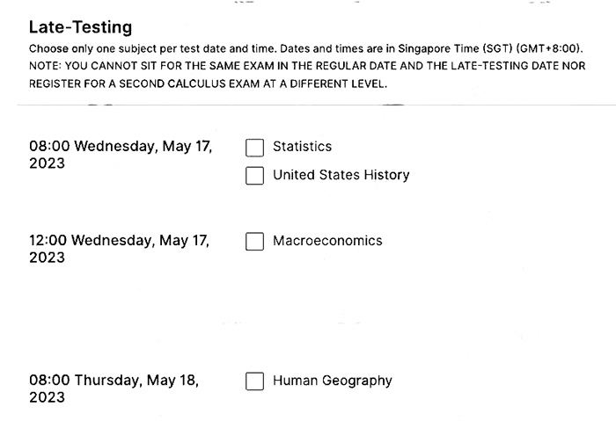
Task: Click the United States History label text
Action: 341,175
